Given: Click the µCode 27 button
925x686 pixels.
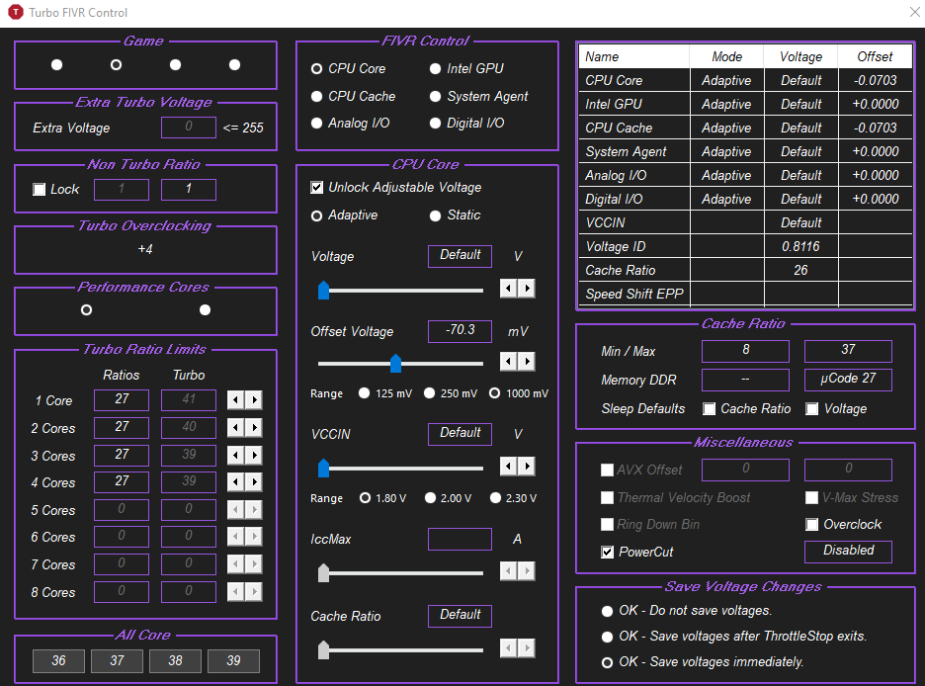Looking at the screenshot, I should tap(848, 380).
